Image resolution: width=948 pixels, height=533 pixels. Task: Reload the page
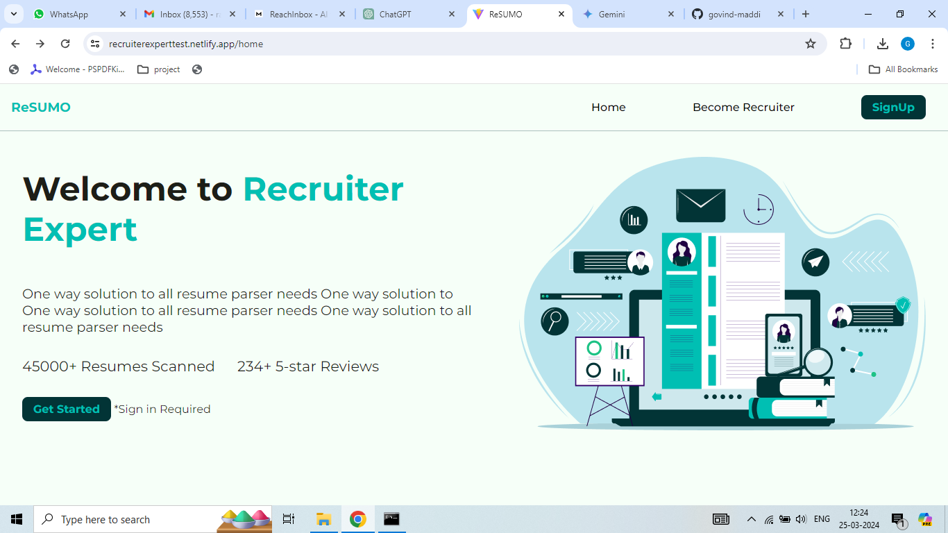coord(65,44)
